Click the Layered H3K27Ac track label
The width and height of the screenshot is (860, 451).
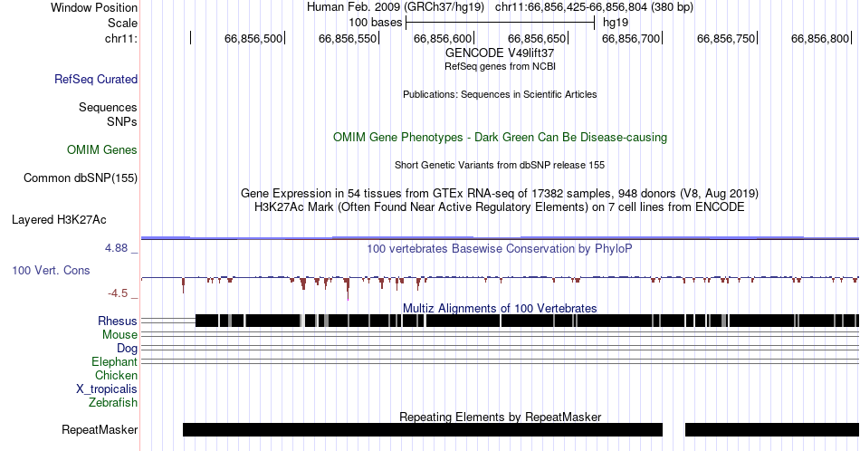[x=59, y=219]
